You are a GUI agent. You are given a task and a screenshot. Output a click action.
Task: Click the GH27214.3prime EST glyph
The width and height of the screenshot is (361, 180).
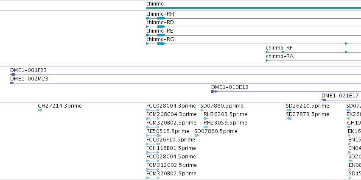click(40, 110)
